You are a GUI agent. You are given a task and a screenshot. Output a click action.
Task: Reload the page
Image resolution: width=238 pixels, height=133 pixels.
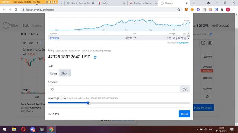point(16,10)
